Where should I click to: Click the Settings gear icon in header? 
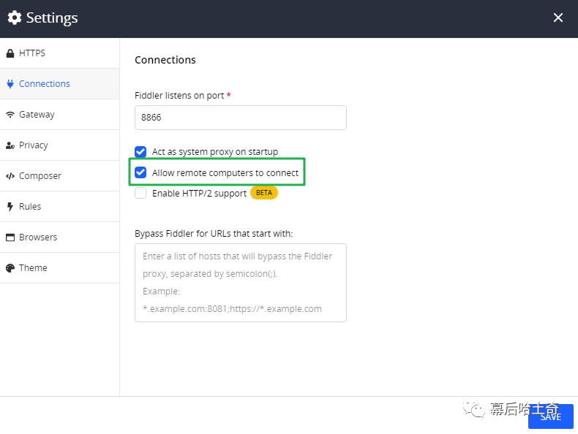[15, 18]
